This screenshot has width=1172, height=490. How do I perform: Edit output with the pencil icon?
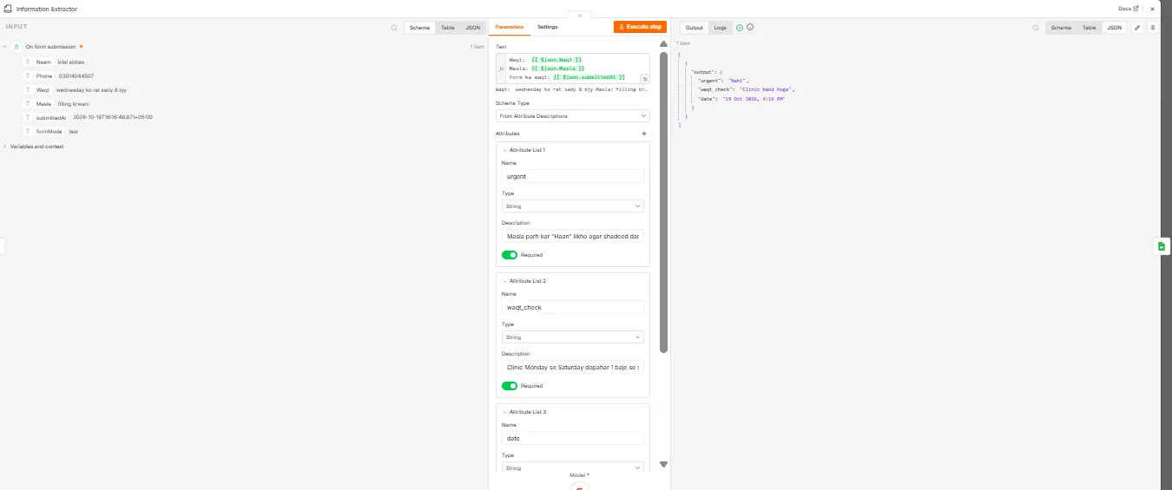coord(1137,28)
